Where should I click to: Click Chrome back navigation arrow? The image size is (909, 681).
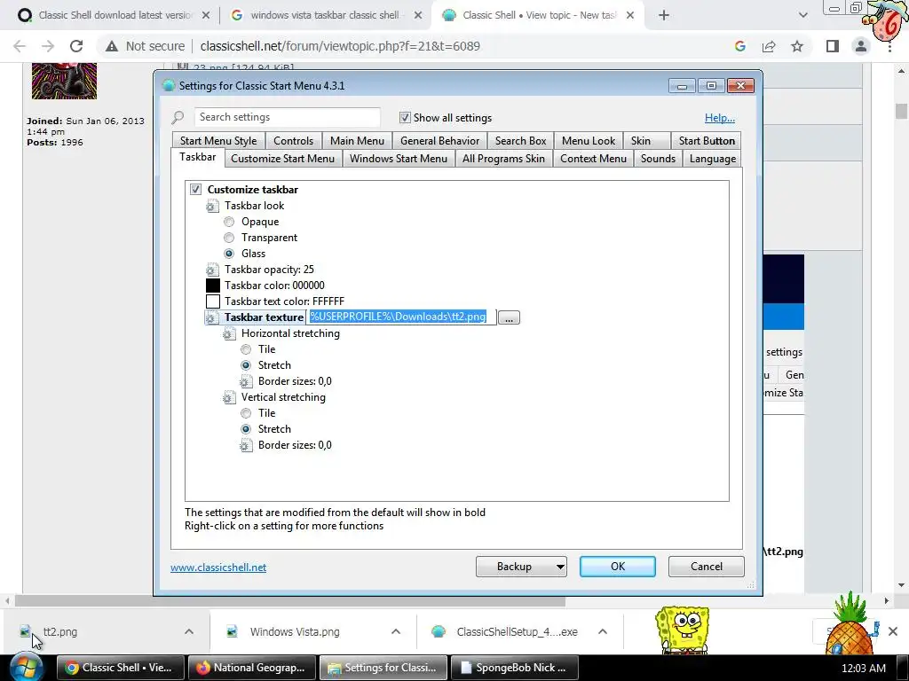click(x=20, y=46)
